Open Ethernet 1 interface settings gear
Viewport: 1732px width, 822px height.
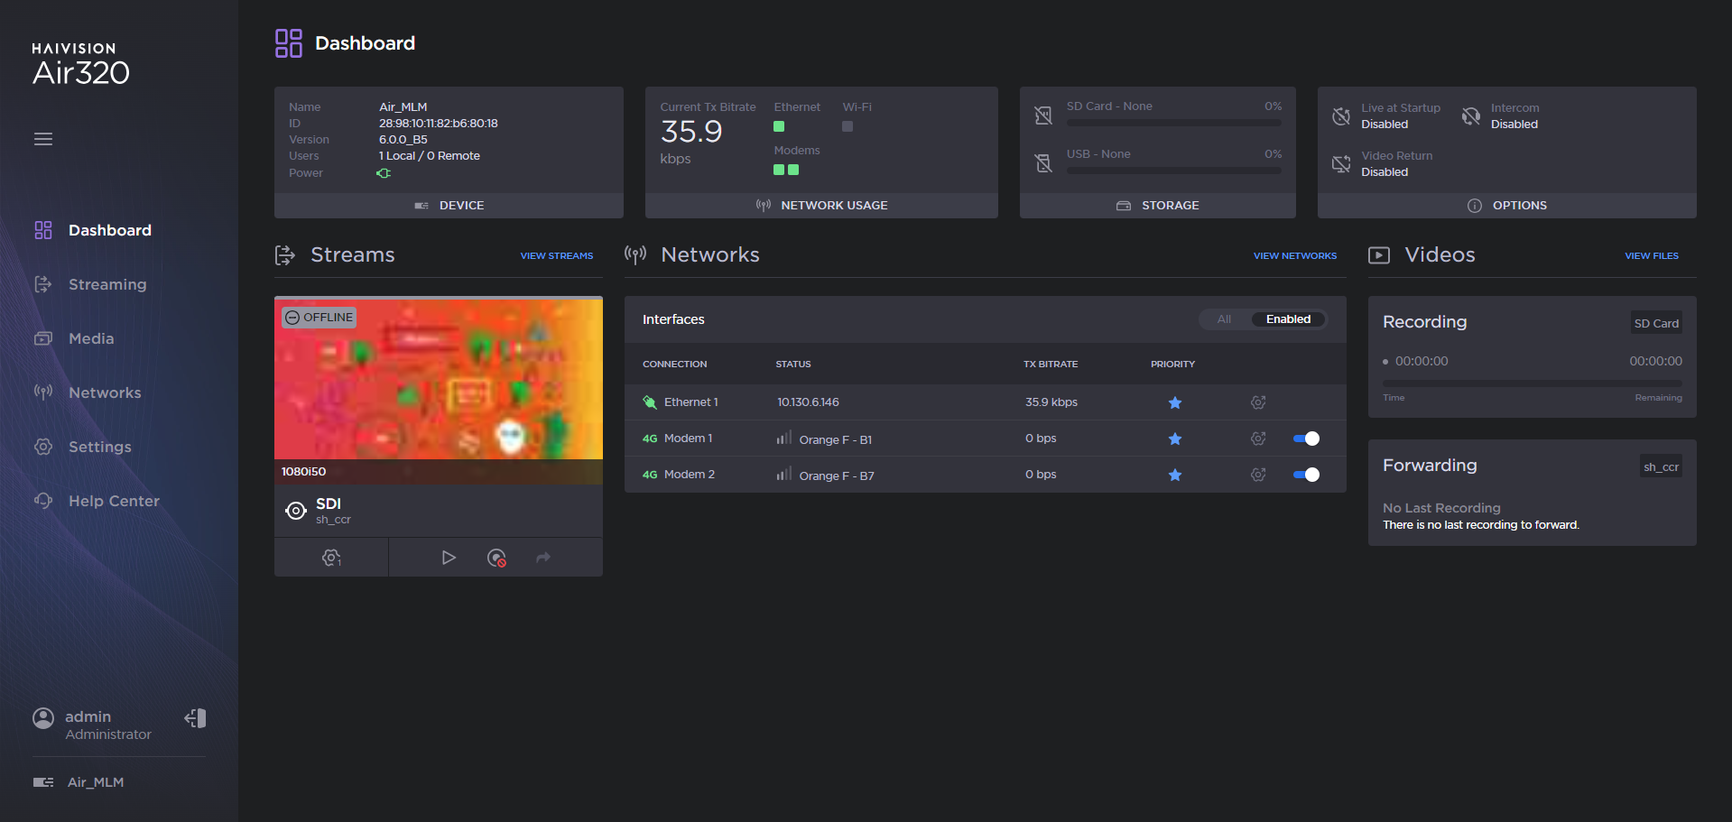tap(1258, 402)
